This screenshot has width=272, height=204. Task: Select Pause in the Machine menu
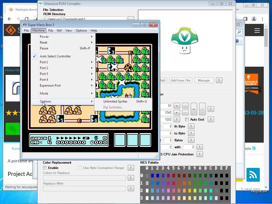click(63, 48)
